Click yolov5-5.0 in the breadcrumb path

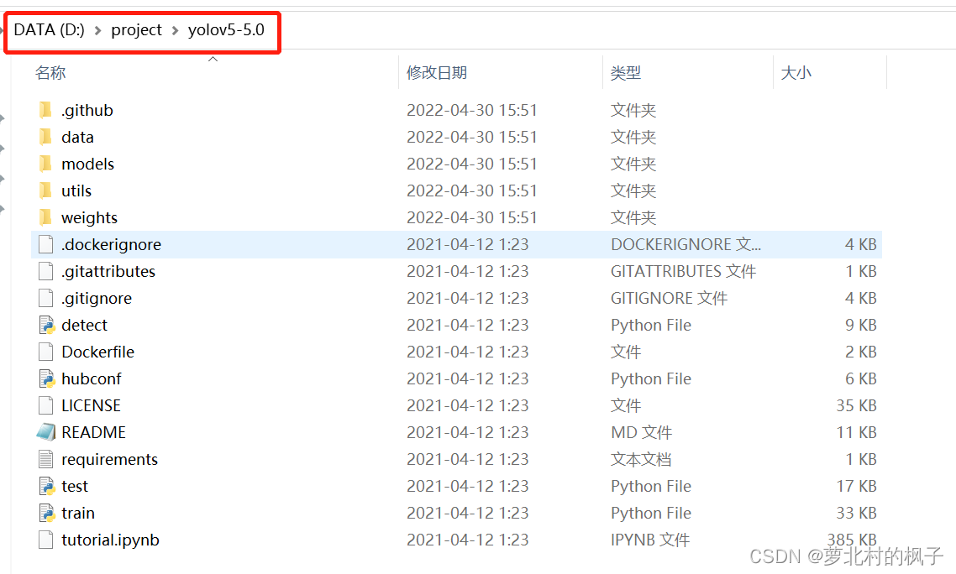tap(226, 30)
